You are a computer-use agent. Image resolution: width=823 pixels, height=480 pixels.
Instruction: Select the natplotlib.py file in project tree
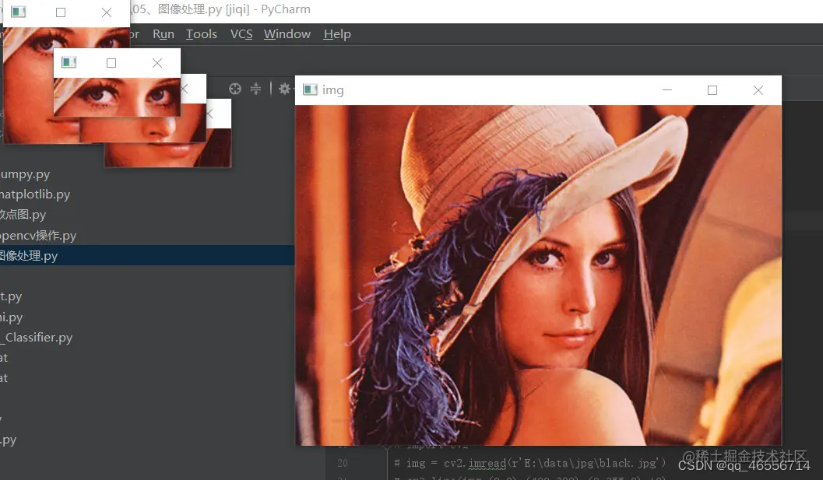35,194
